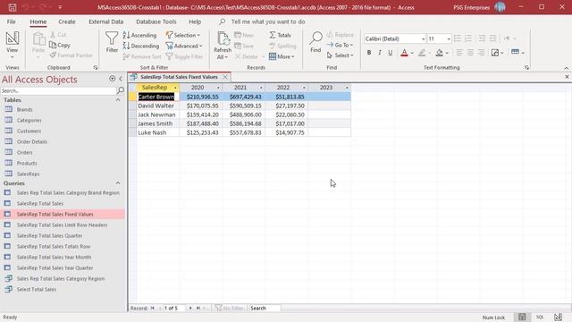Select the $488,906.00 cell

tap(244, 114)
